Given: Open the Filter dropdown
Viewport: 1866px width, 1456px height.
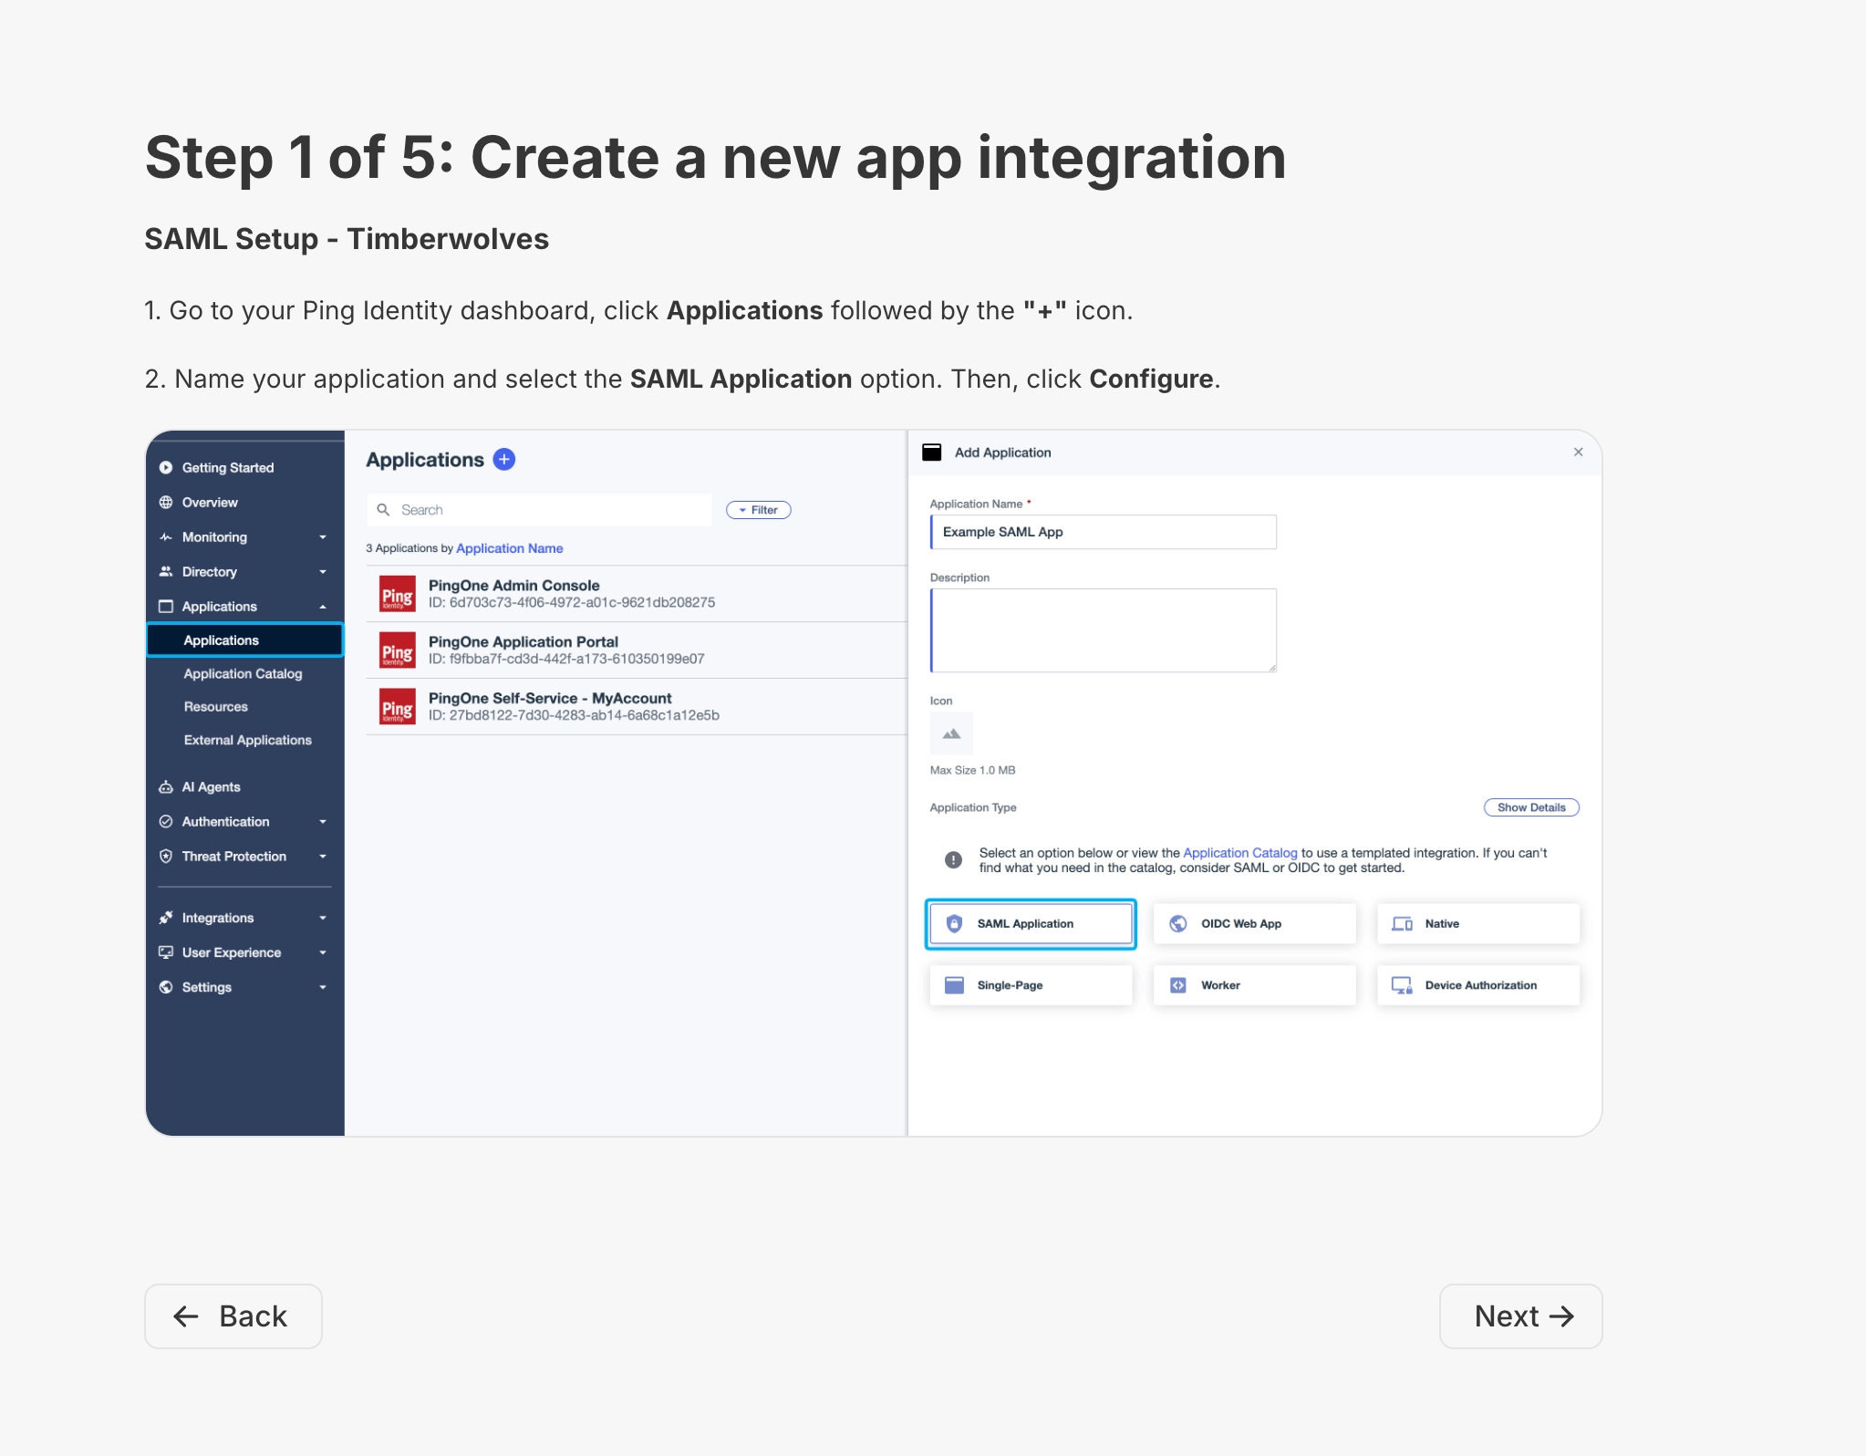Looking at the screenshot, I should tap(759, 510).
